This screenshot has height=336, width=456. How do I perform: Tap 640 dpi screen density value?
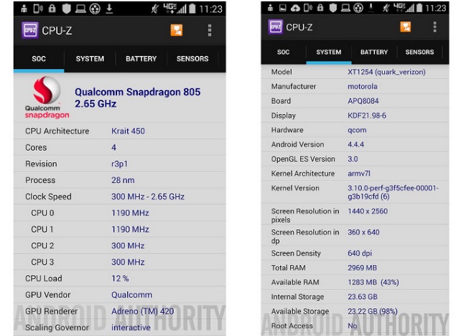[360, 253]
